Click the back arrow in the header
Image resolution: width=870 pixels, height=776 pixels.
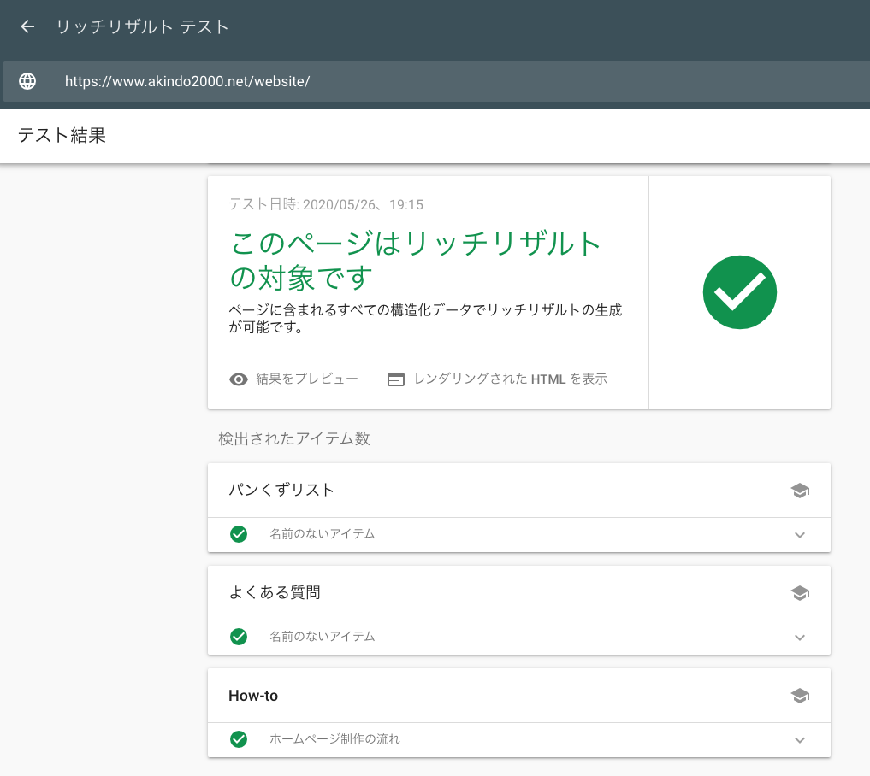[x=27, y=26]
